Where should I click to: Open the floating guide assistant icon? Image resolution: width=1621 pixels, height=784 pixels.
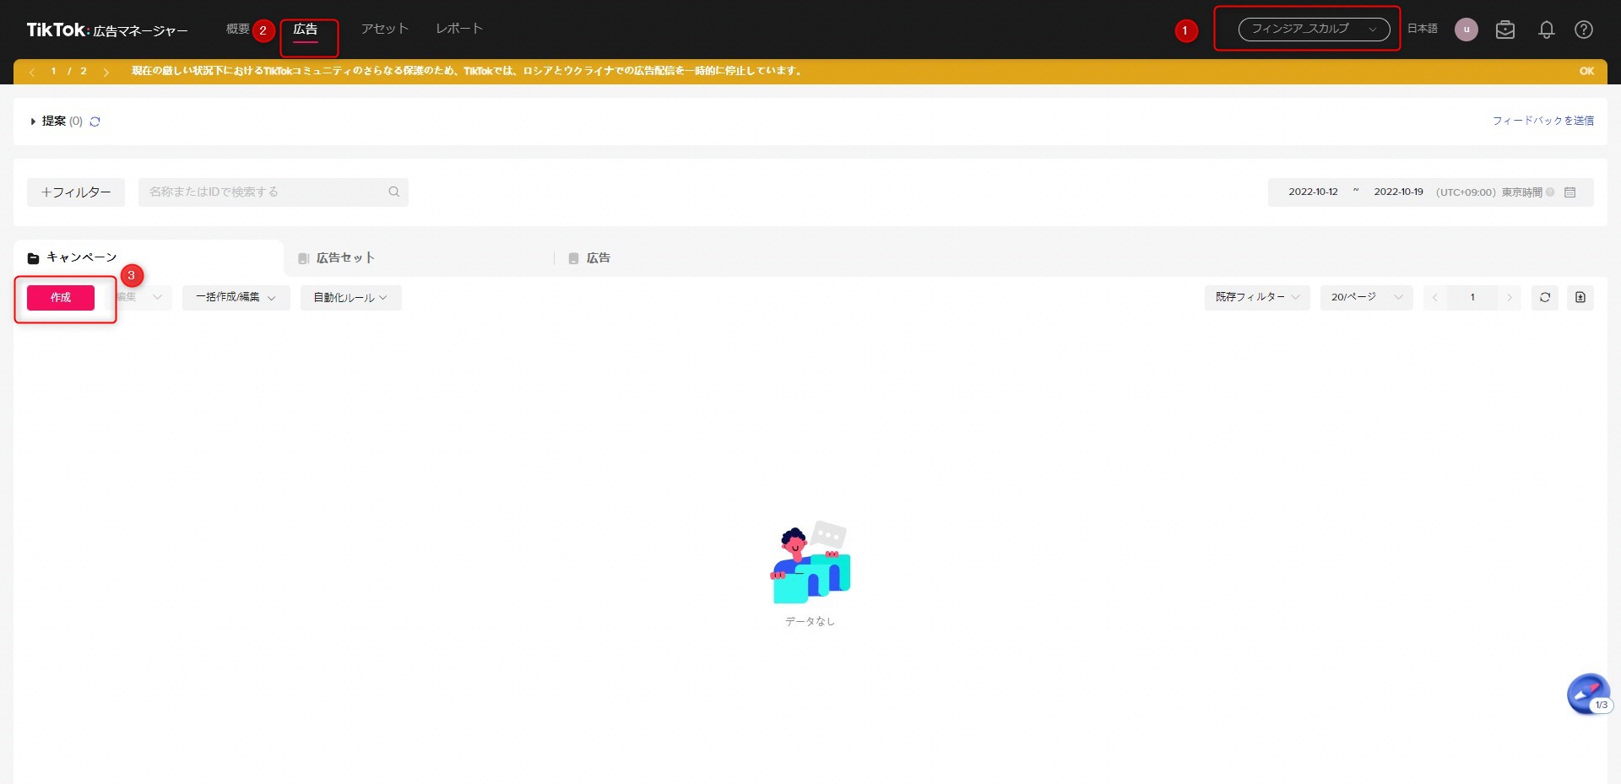tap(1588, 695)
